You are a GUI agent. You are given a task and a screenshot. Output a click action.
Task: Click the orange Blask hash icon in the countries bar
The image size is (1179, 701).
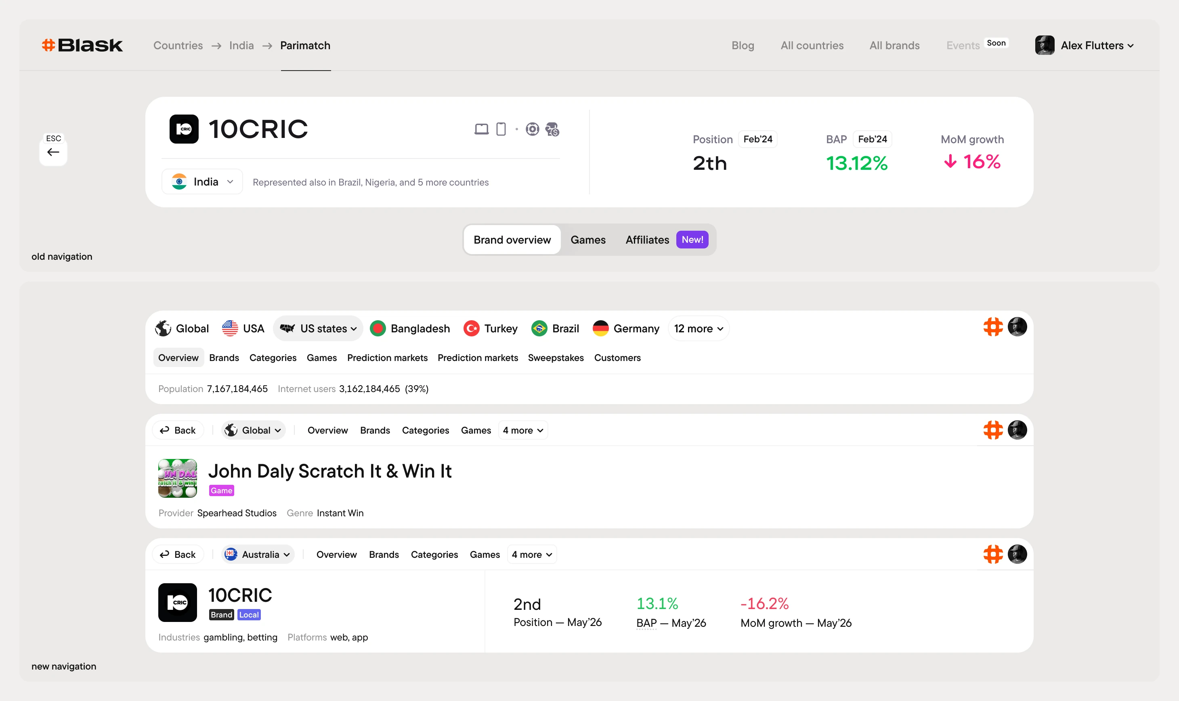click(x=993, y=327)
